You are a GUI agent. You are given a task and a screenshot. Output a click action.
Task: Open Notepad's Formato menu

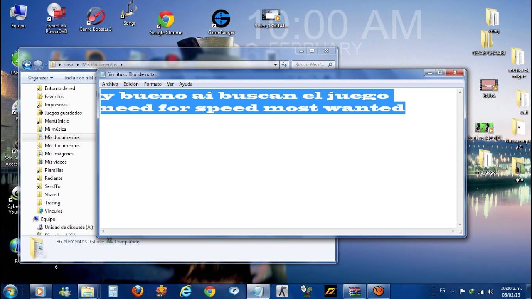153,84
